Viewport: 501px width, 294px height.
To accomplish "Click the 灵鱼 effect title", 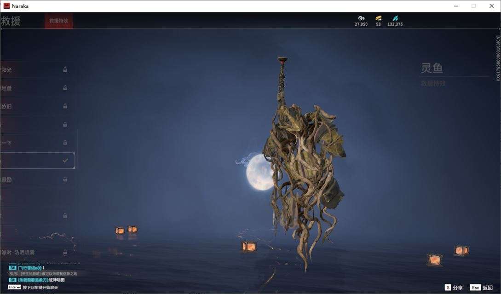I will (432, 68).
